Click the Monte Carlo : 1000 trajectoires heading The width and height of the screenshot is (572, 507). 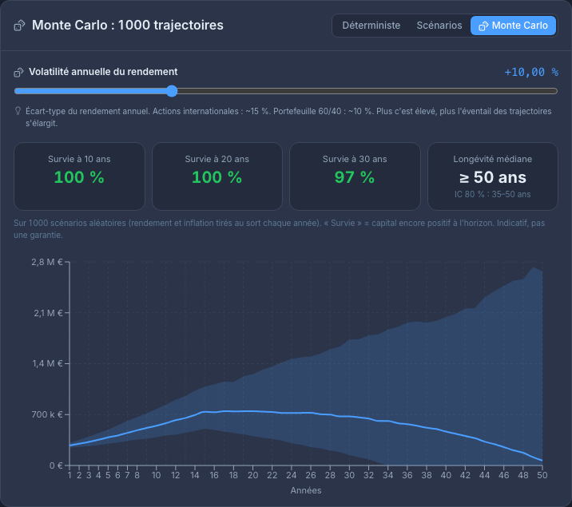click(128, 25)
